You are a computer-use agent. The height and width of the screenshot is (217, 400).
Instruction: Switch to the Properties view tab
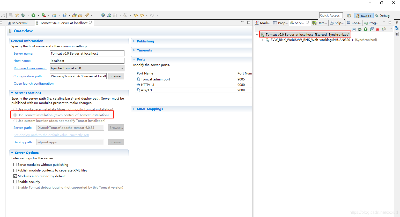(280, 23)
